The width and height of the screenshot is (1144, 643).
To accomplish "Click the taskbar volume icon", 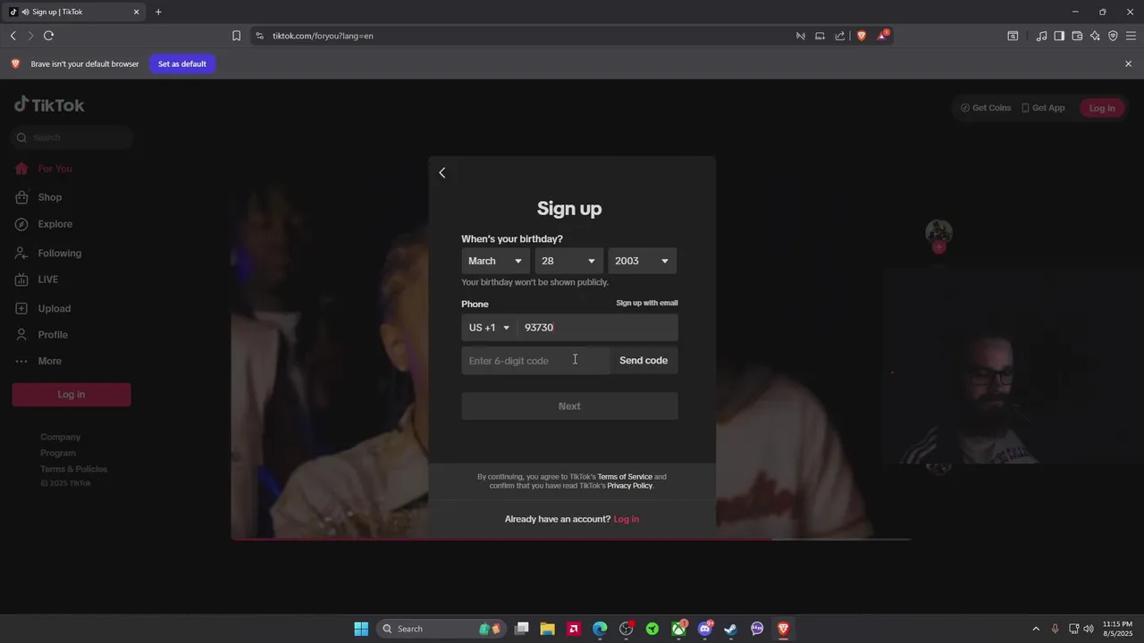I will click(x=1089, y=629).
